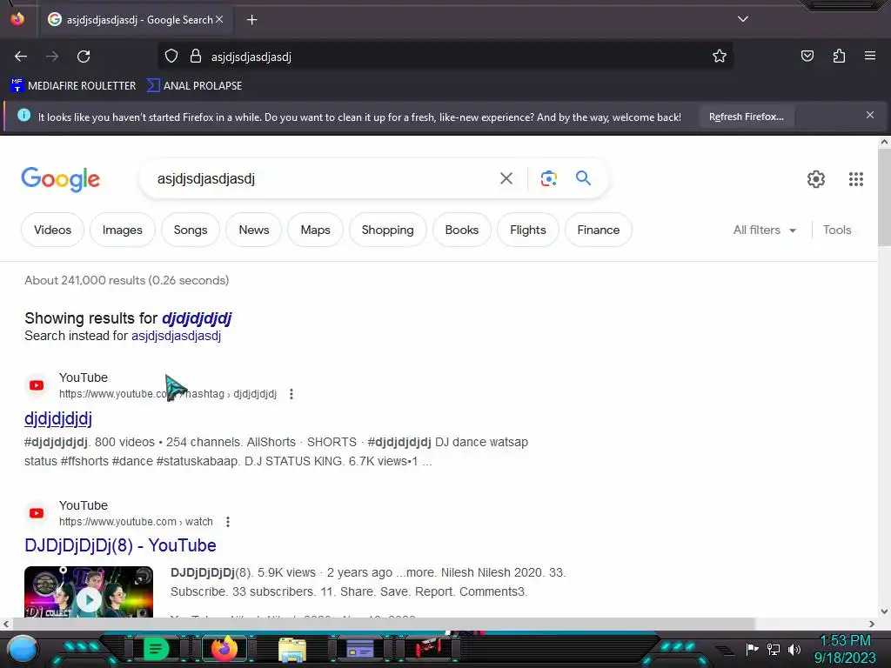Click the Google logo
Viewport: 891px width, 668px height.
60,179
